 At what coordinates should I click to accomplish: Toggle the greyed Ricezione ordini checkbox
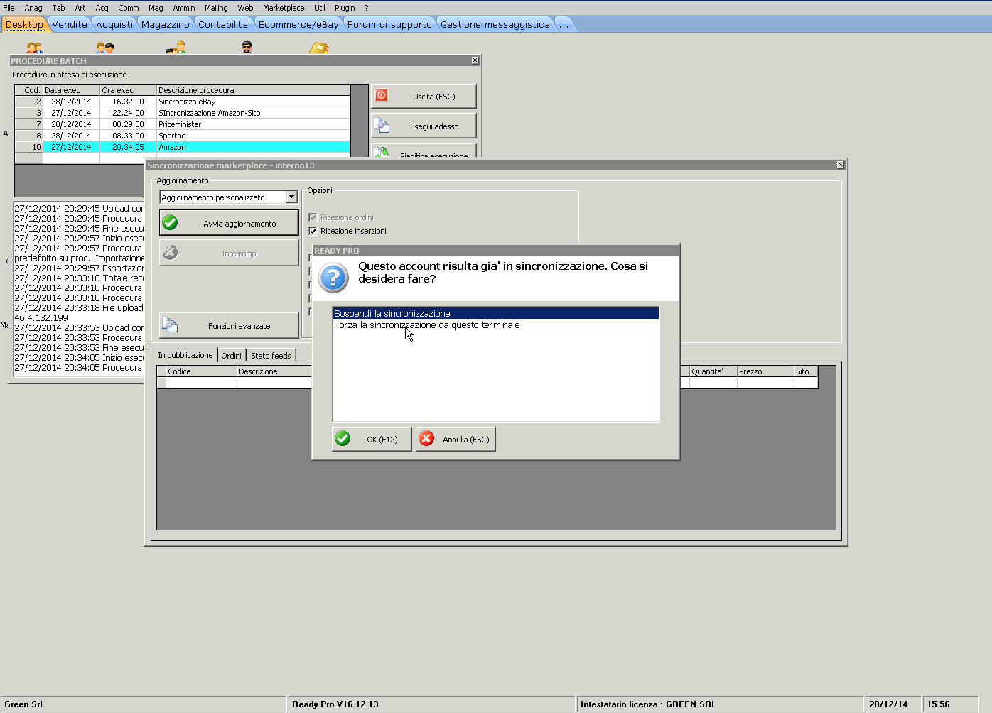tap(313, 217)
